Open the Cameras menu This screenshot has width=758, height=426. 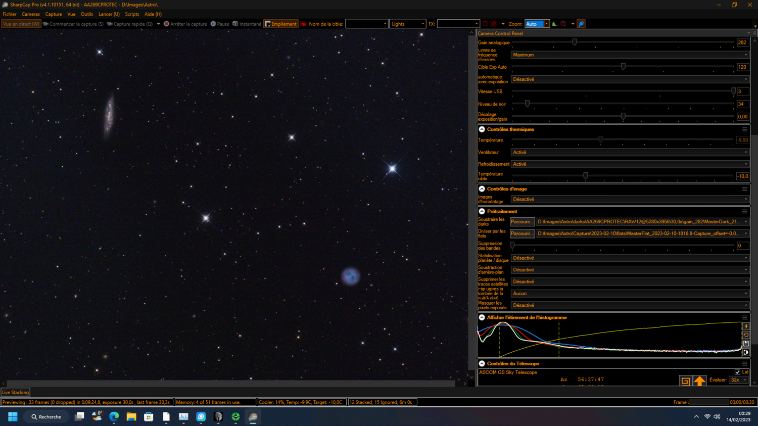point(31,14)
